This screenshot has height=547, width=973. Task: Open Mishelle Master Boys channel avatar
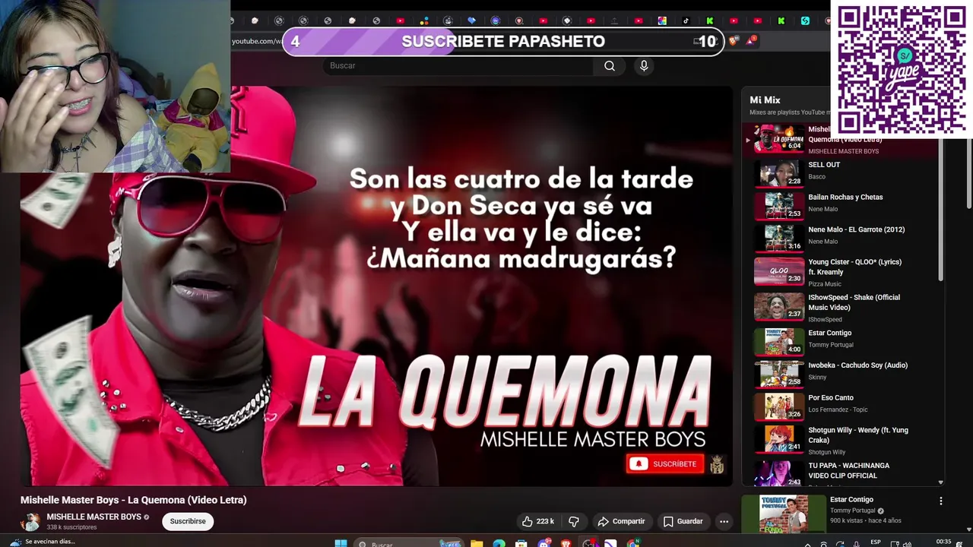(31, 521)
